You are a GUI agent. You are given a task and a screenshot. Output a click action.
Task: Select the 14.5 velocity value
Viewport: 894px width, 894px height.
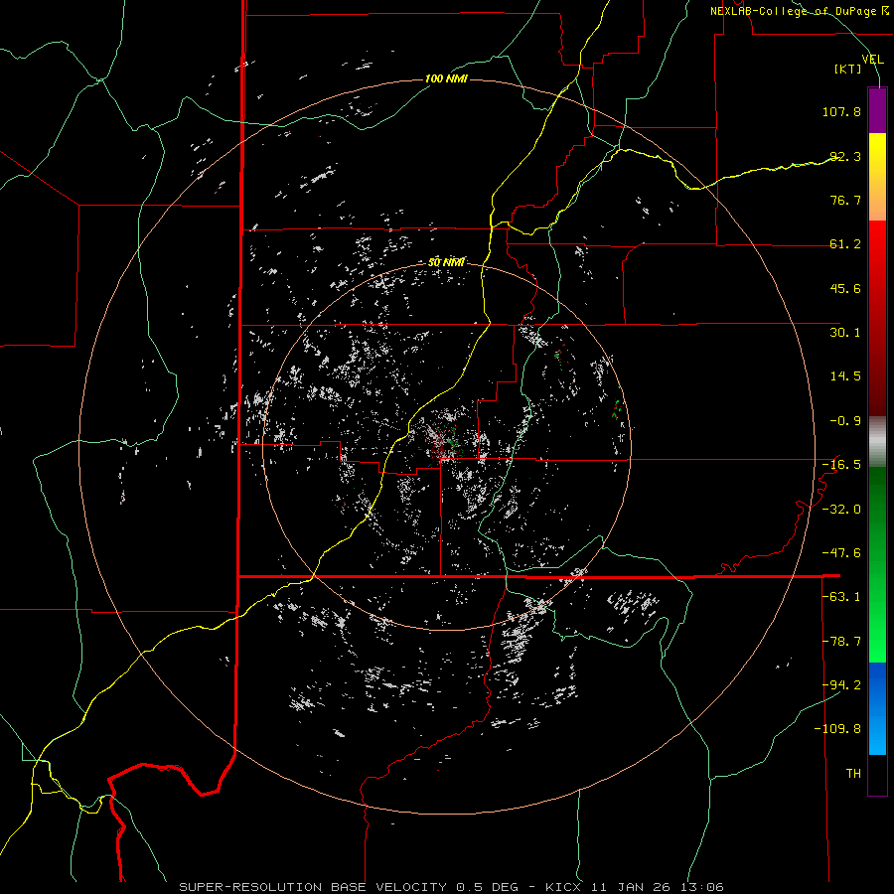[x=845, y=376]
